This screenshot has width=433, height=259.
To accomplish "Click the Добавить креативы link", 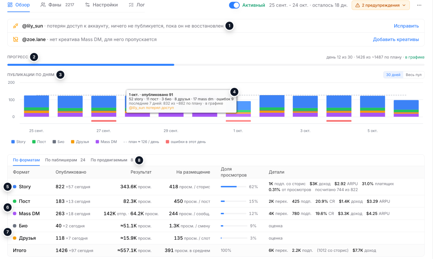I will click(x=396, y=40).
